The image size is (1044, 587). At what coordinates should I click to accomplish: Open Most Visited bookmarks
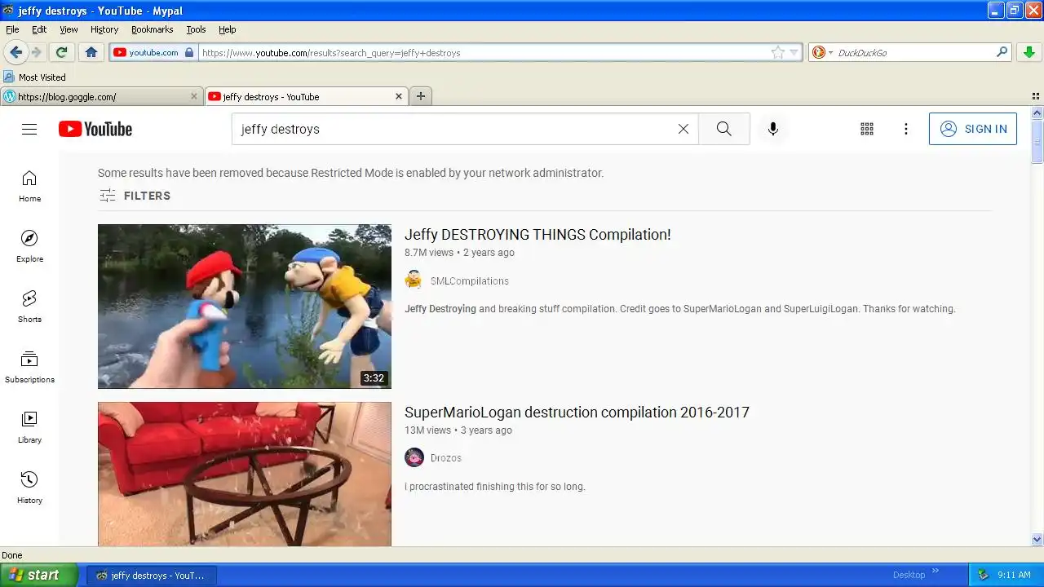tap(34, 77)
